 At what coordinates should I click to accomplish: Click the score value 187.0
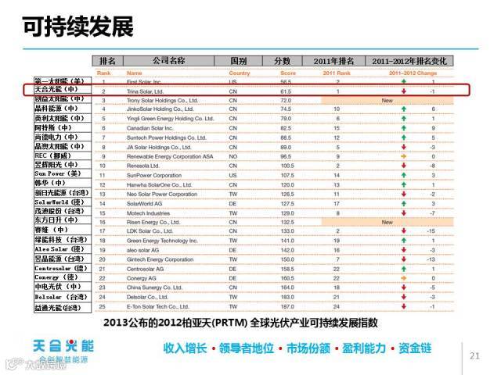[x=287, y=306]
